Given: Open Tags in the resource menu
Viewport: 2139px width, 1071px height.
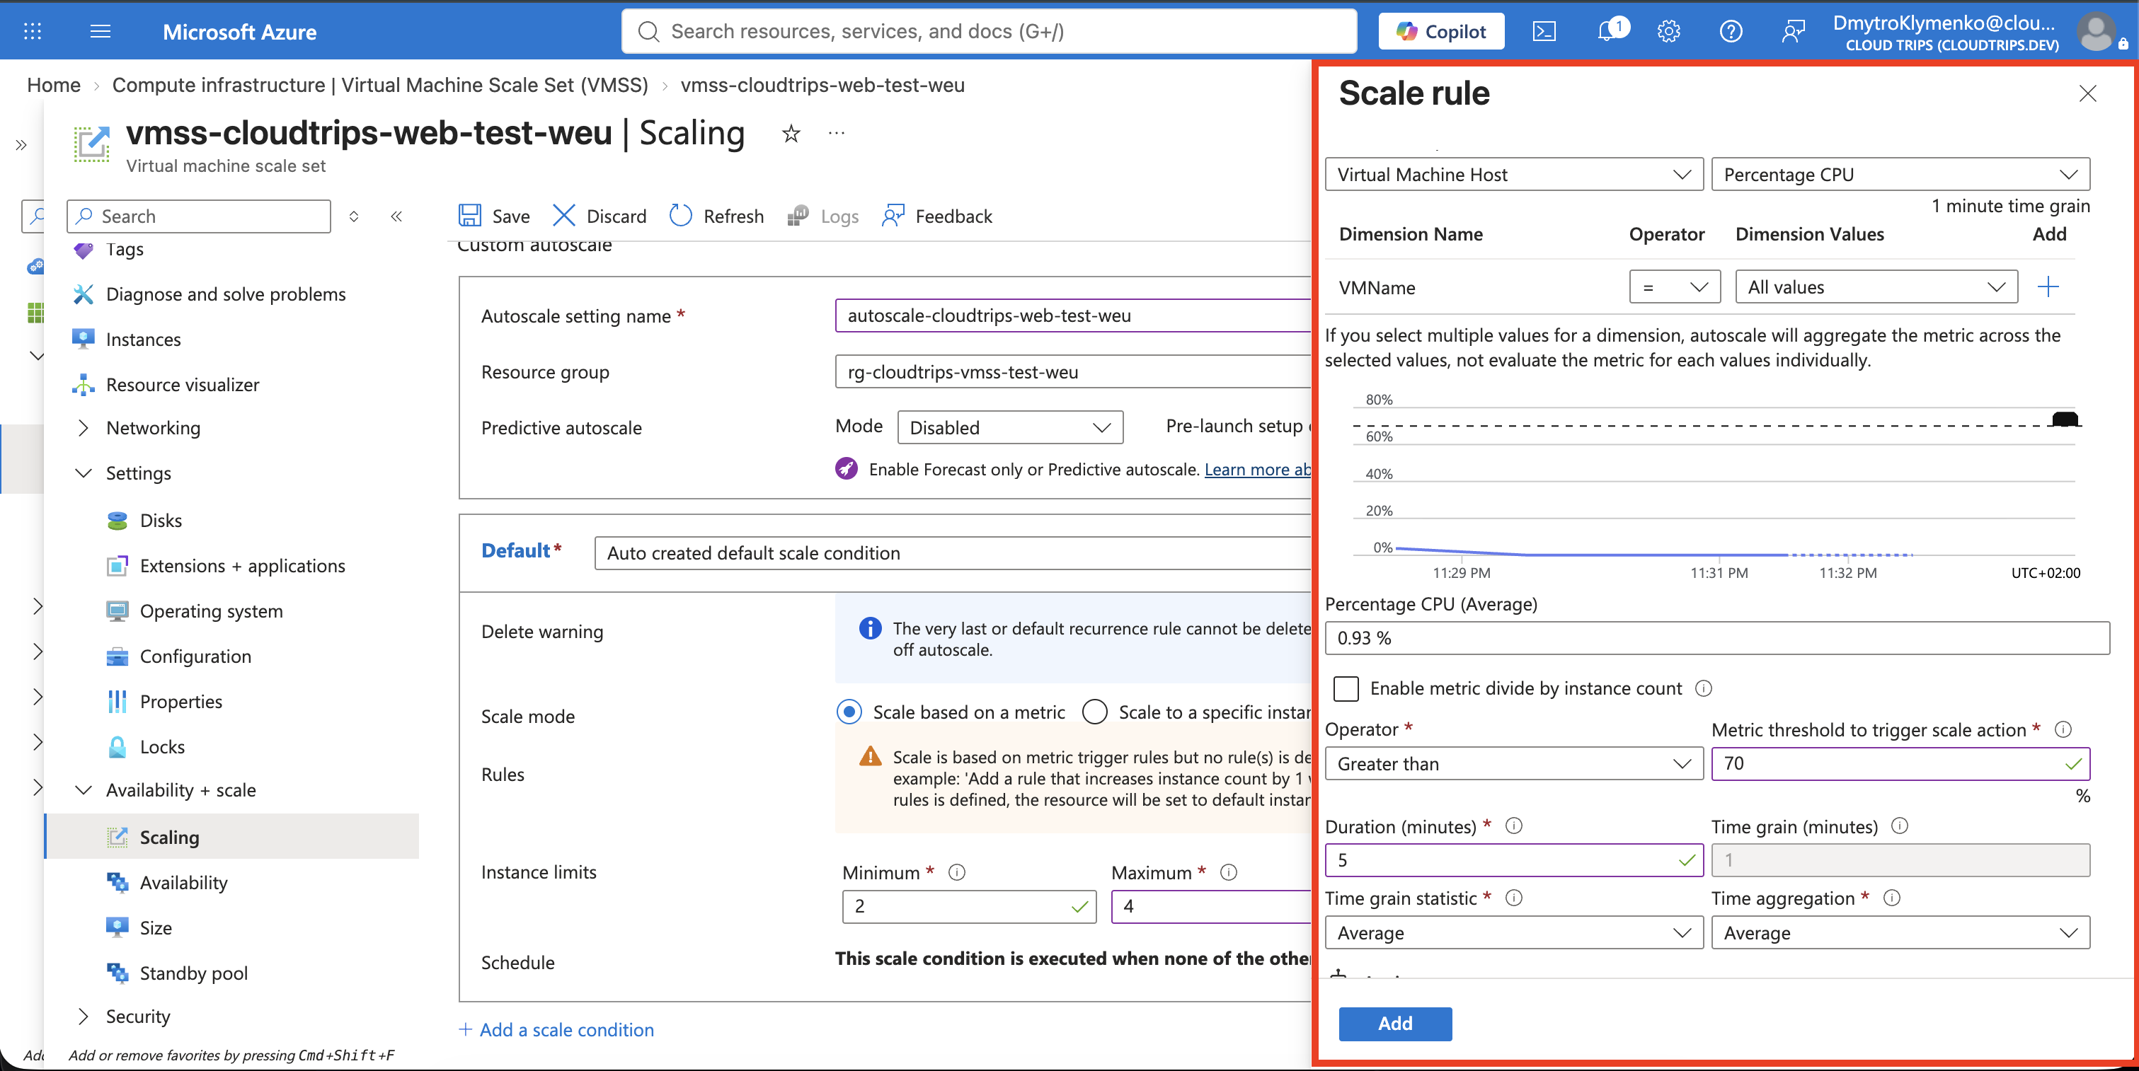Looking at the screenshot, I should coord(125,250).
